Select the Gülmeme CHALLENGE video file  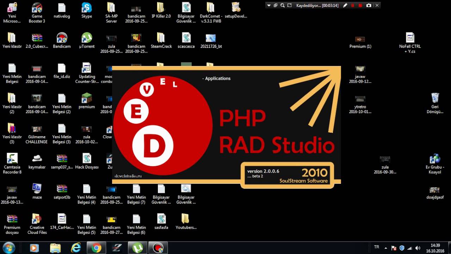[37, 134]
